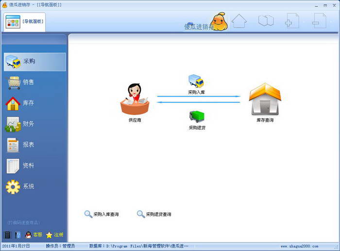
Task: Click the pear mascot logo at top
Action: (x=219, y=21)
